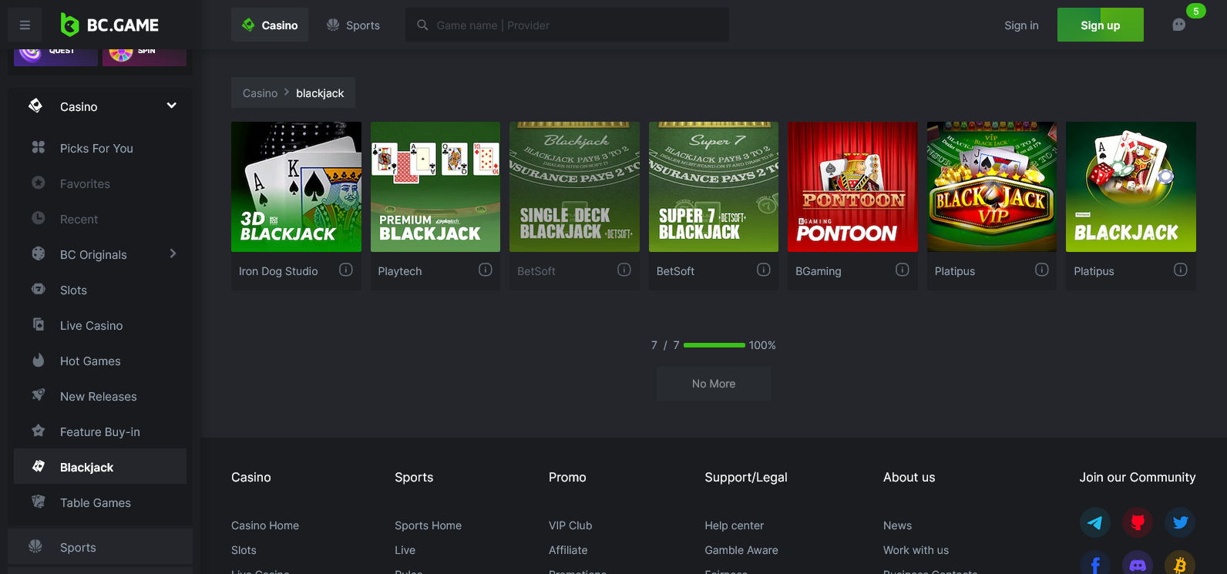
Task: Show info icon on Single Deck Blackjack
Action: pos(624,270)
